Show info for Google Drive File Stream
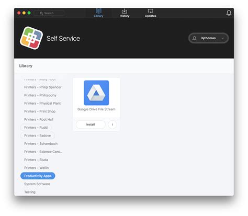Viewport: 248px width, 216px height. [x=112, y=124]
